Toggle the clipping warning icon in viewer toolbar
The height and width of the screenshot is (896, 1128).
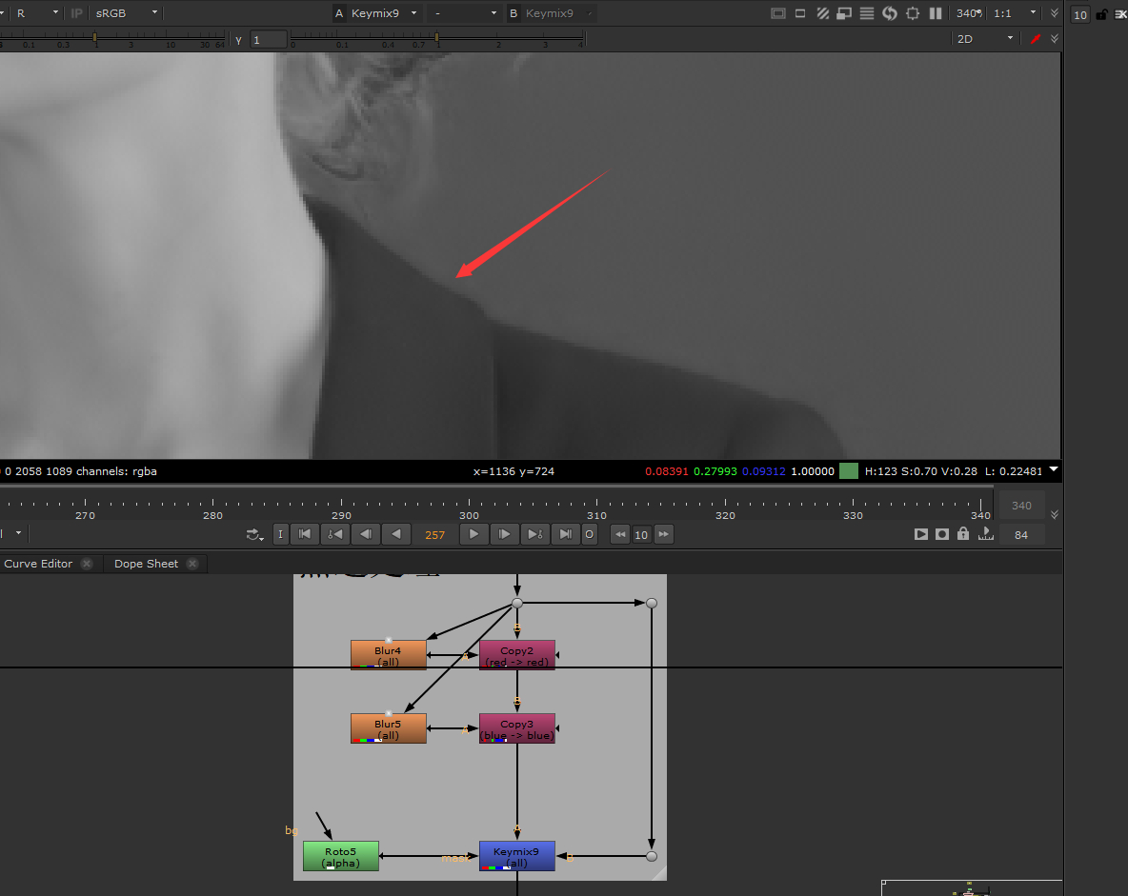click(x=777, y=13)
